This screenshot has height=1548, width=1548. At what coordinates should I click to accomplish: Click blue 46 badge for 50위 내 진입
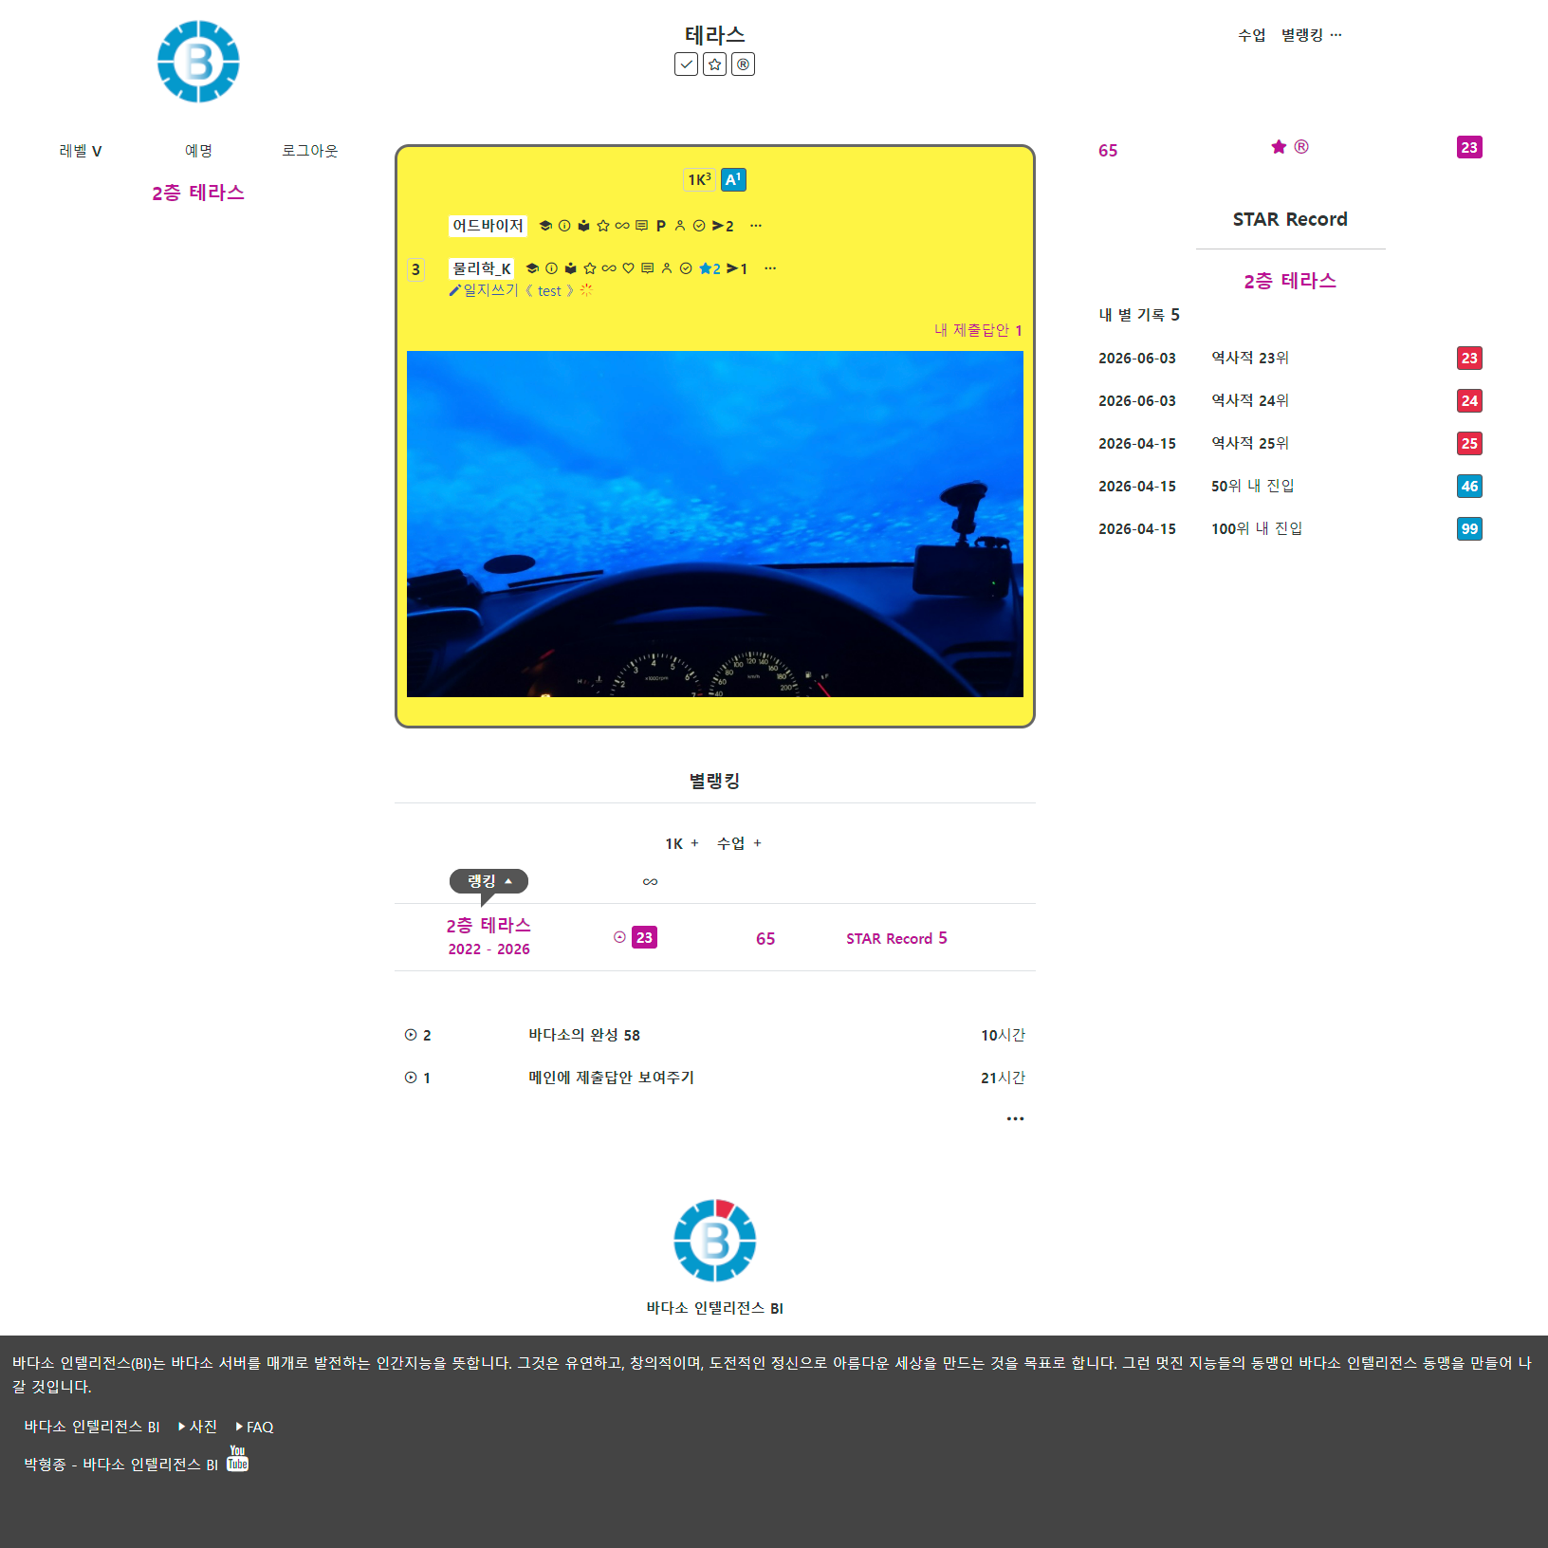[x=1469, y=486]
